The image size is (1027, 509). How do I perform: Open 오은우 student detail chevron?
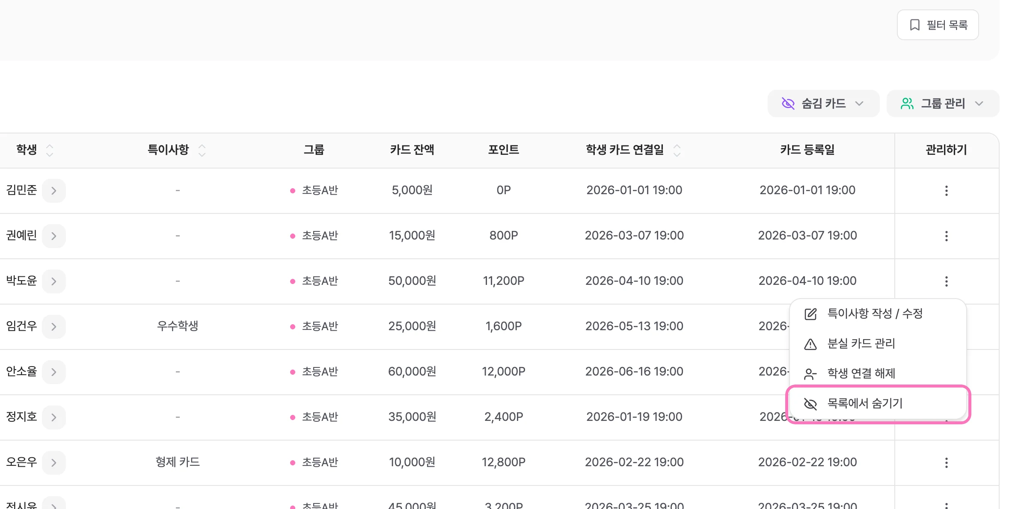(54, 463)
